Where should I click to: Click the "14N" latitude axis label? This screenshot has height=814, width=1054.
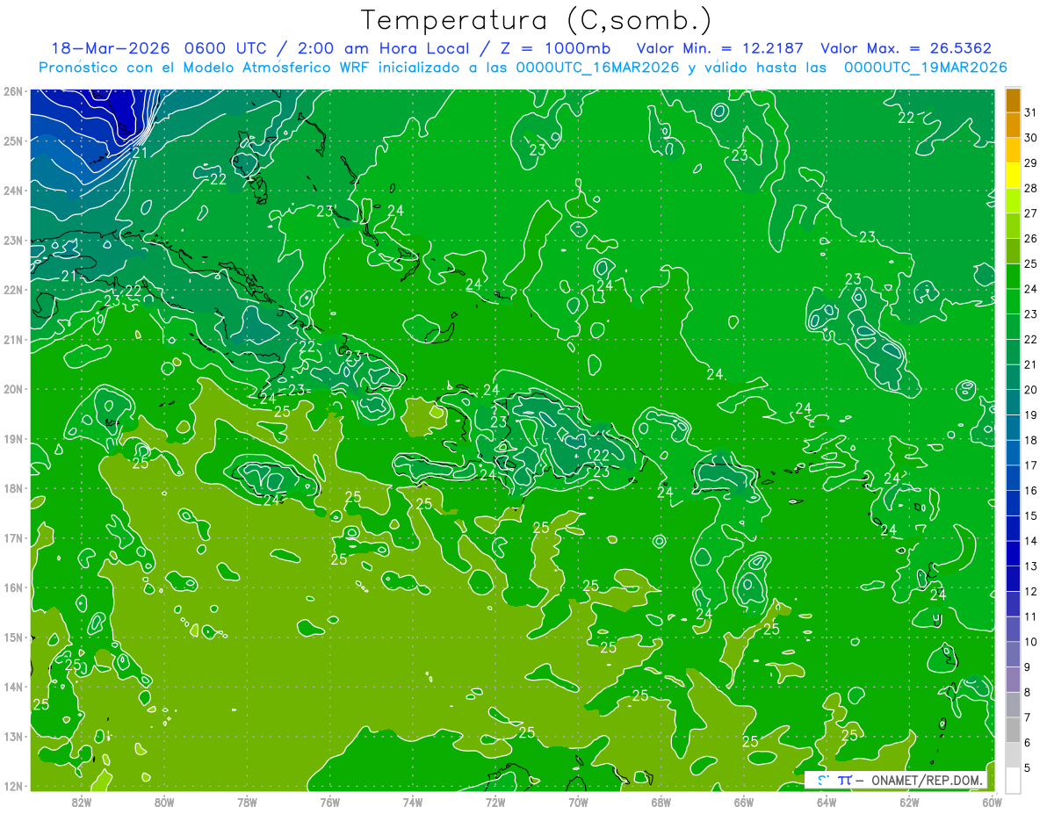tap(13, 687)
